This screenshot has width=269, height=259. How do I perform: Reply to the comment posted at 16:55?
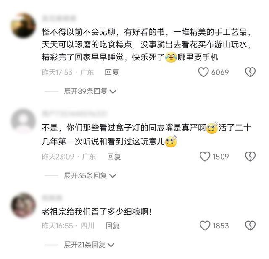click(x=113, y=225)
